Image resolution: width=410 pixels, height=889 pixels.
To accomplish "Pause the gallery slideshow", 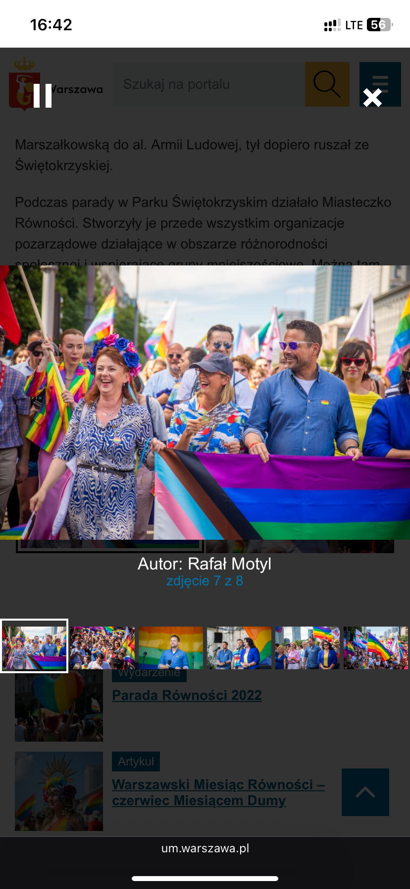I will point(43,96).
